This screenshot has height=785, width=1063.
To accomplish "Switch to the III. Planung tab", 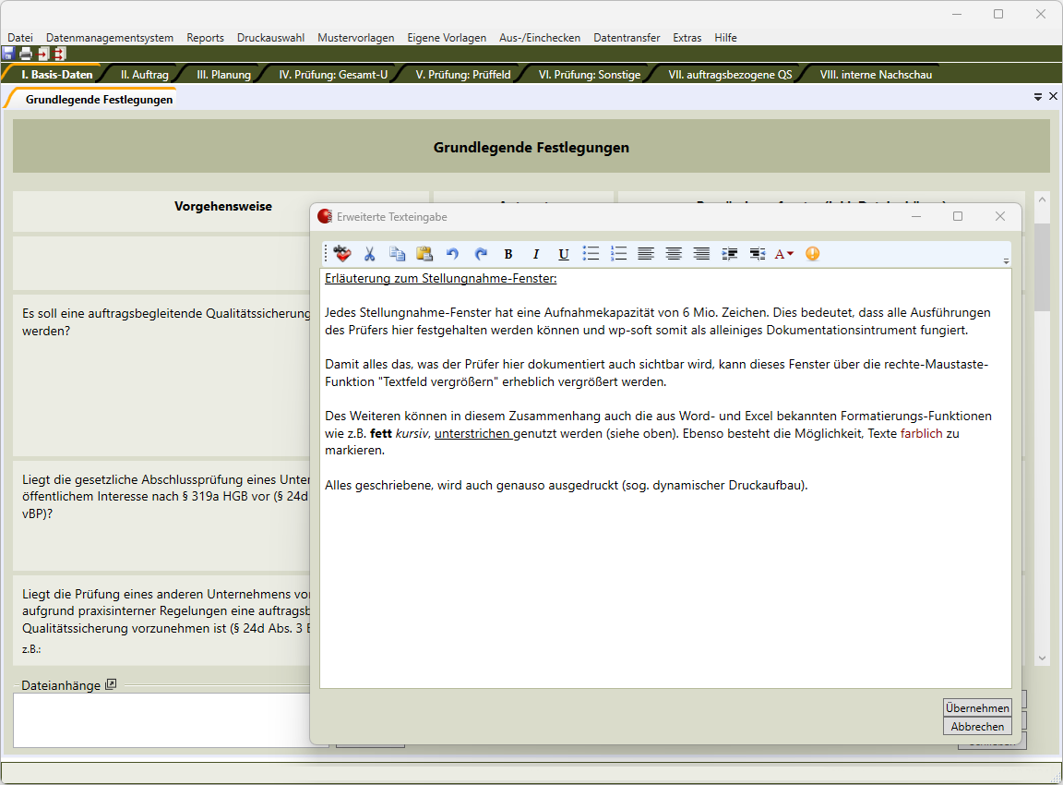I will click(223, 75).
